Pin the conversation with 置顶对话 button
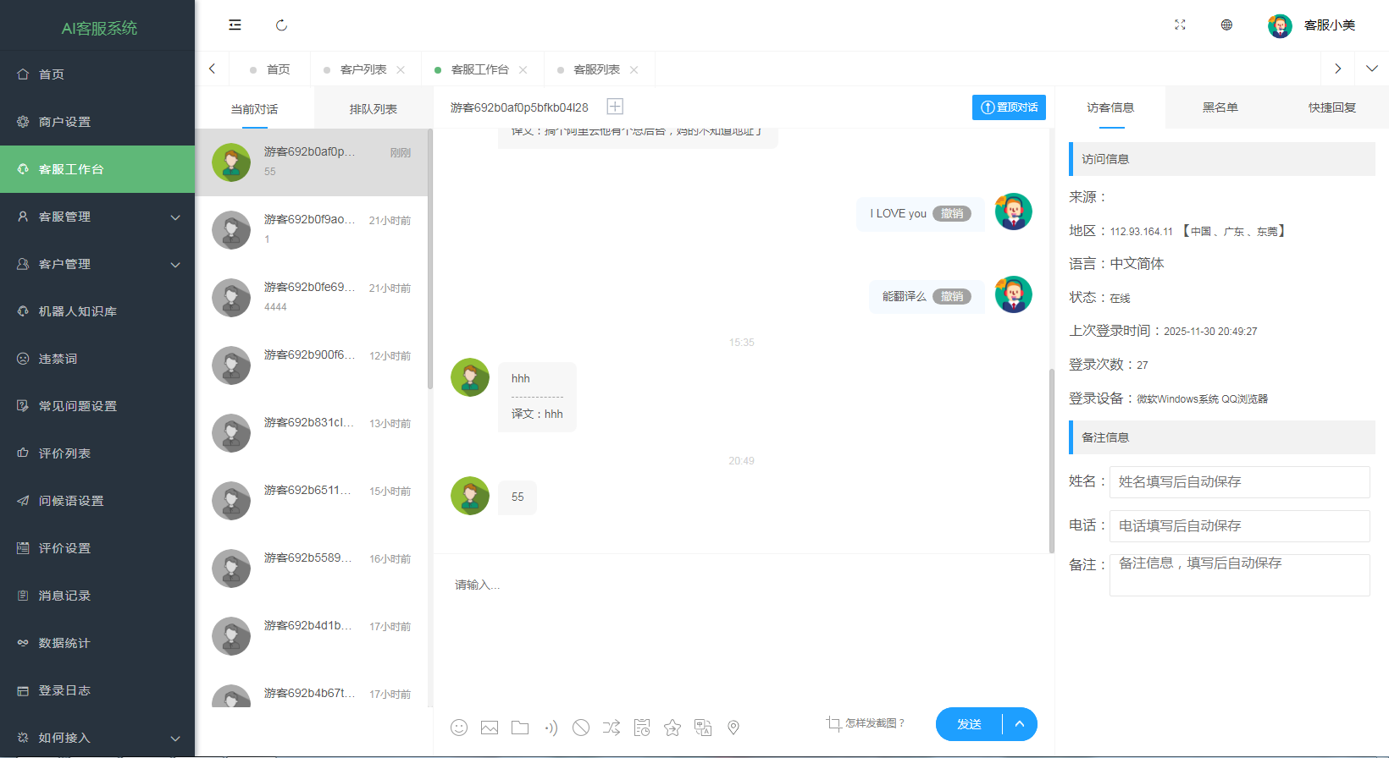This screenshot has width=1389, height=758. pos(1009,107)
